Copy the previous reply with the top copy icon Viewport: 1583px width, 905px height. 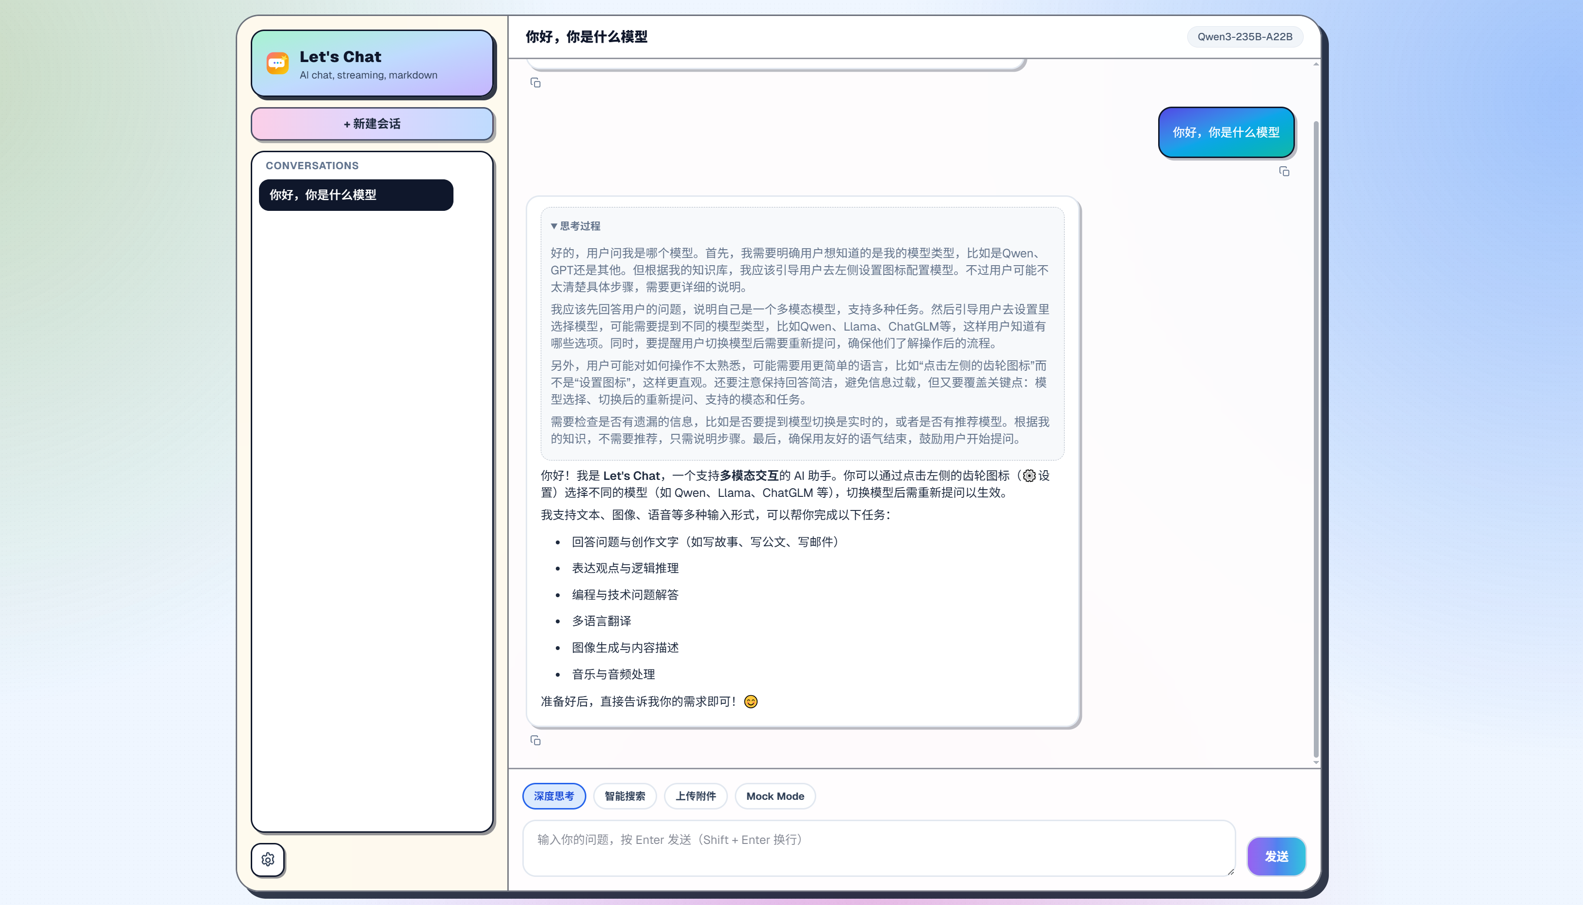[535, 83]
